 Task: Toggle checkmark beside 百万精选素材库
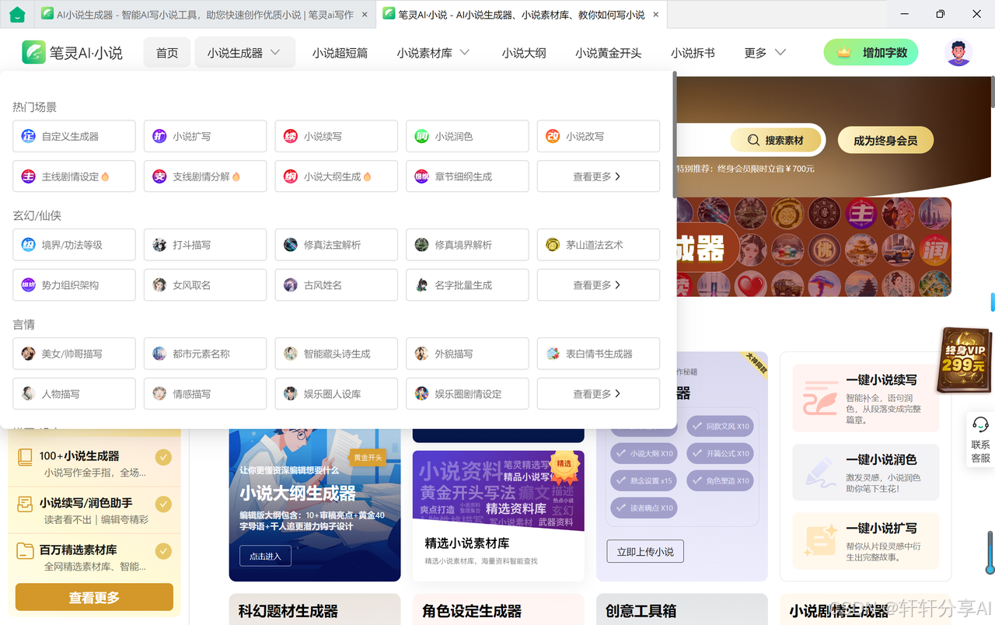pos(163,551)
